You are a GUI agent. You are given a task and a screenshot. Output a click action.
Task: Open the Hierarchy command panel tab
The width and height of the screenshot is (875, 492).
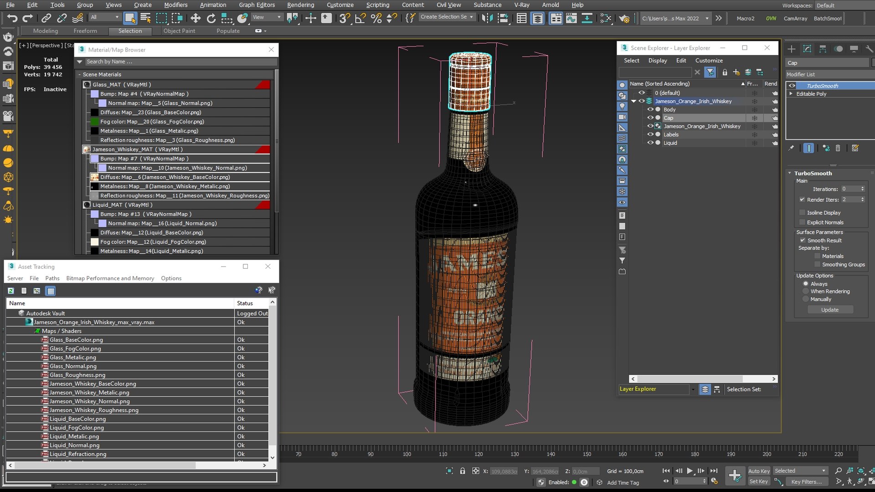coord(823,49)
